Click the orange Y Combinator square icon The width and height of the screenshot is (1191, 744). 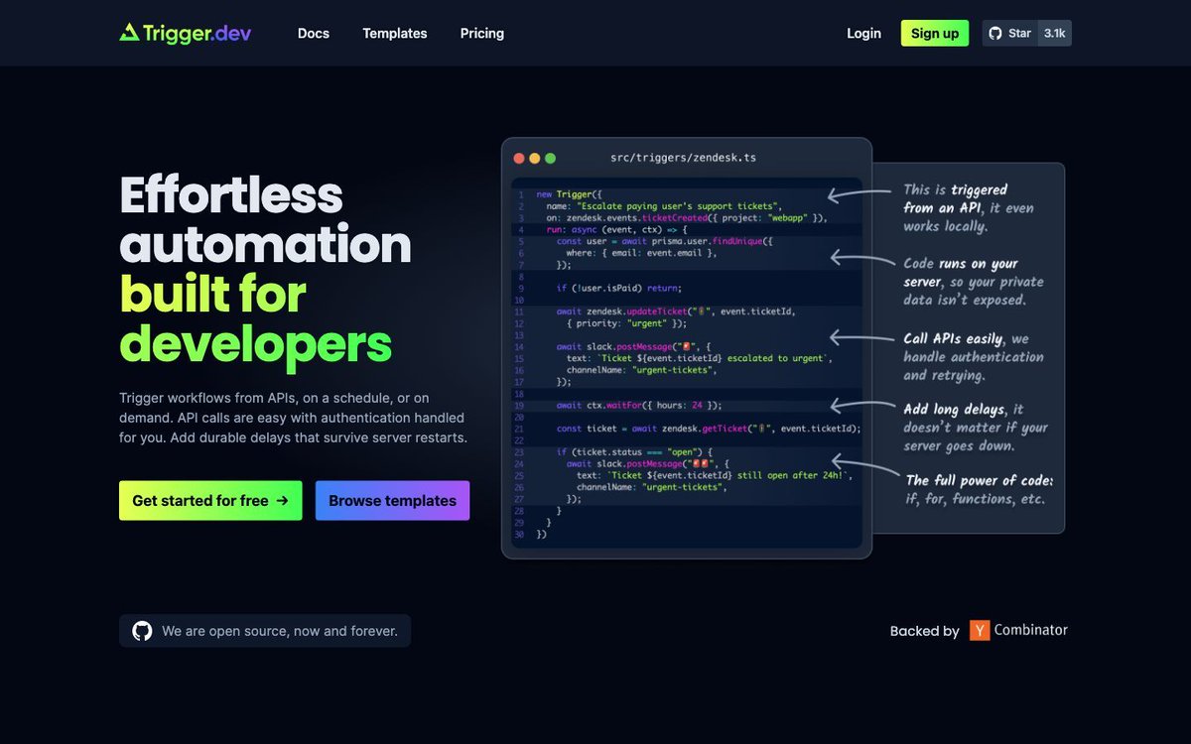(979, 630)
